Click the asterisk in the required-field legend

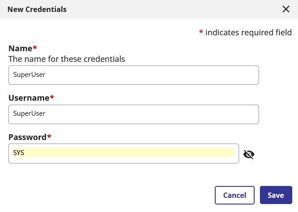(201, 32)
